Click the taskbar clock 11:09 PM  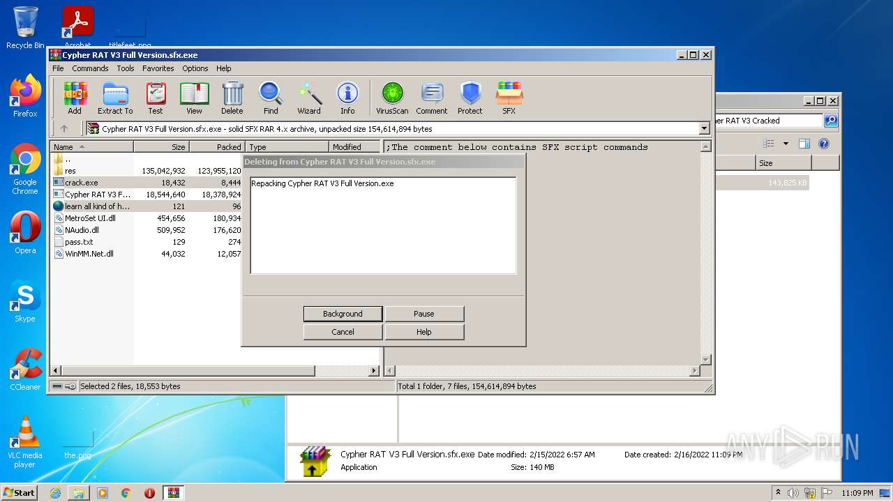pos(857,493)
